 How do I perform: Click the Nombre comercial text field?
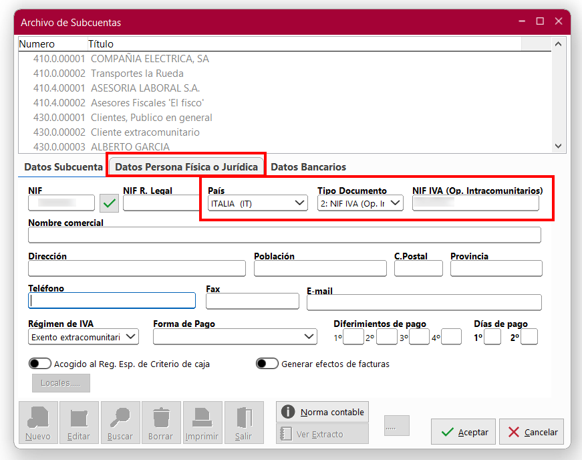click(284, 235)
